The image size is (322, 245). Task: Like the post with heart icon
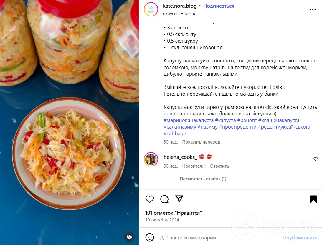pos(149,199)
